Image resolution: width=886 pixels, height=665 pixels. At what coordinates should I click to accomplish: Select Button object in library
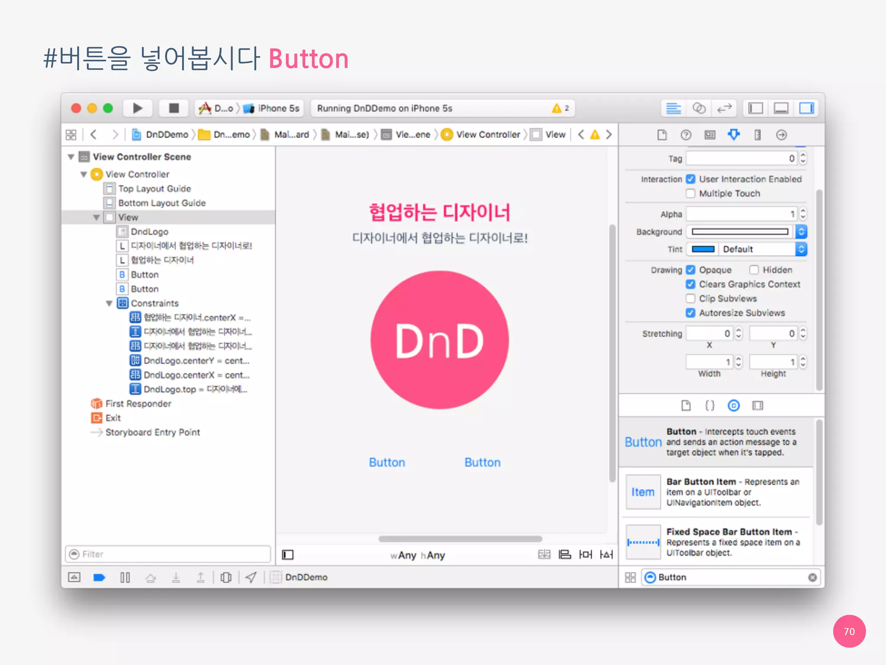pos(716,442)
